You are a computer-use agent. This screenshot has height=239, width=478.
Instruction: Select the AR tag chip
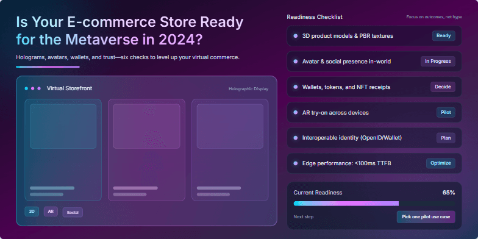click(51, 211)
